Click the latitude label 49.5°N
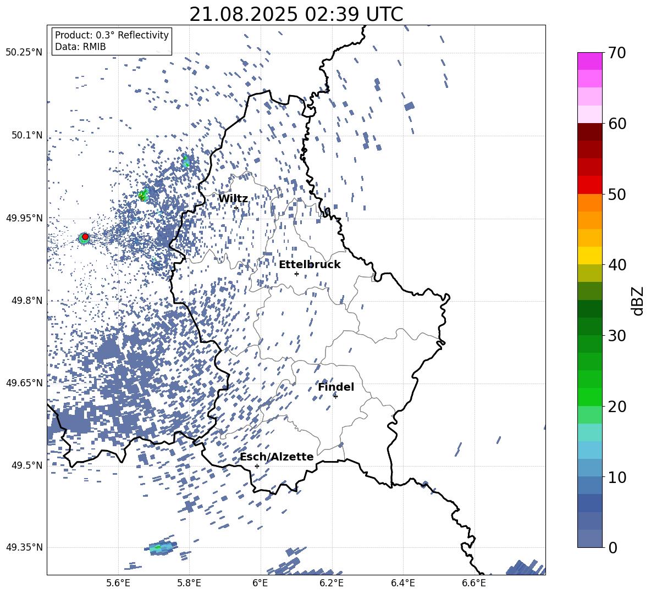Viewport: 651px width, 594px height. (26, 465)
